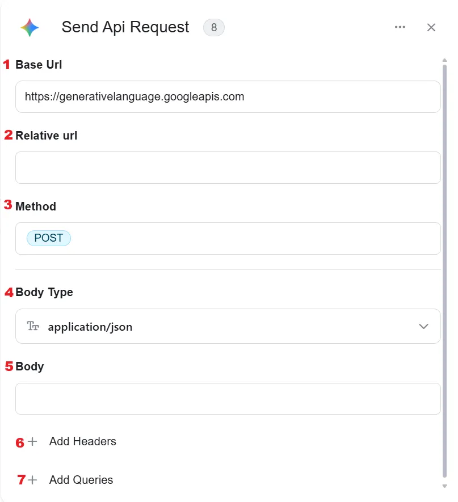The height and width of the screenshot is (502, 458).
Task: Click the Add Headers link
Action: [83, 441]
